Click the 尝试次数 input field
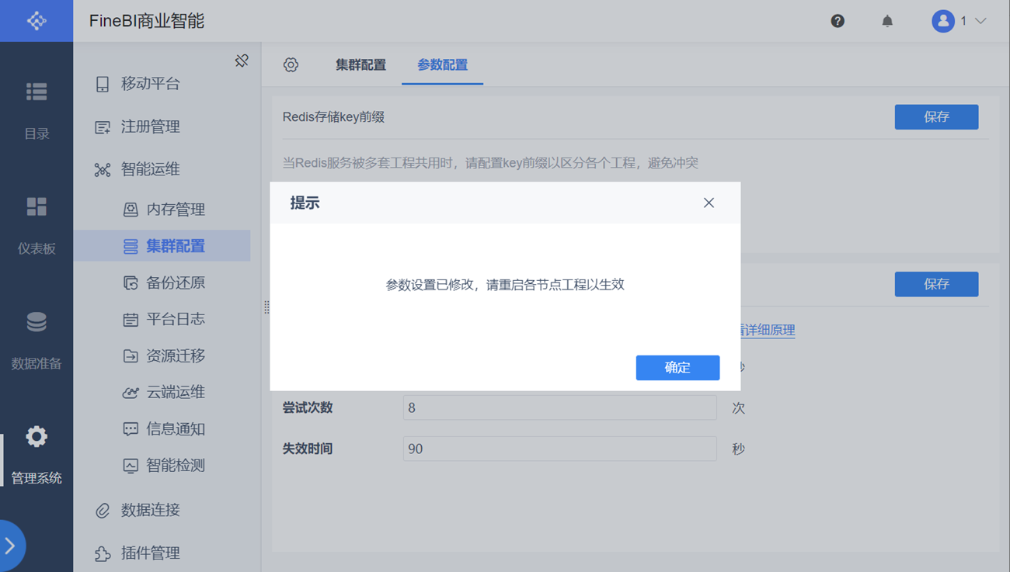Image resolution: width=1010 pixels, height=572 pixels. [x=559, y=407]
